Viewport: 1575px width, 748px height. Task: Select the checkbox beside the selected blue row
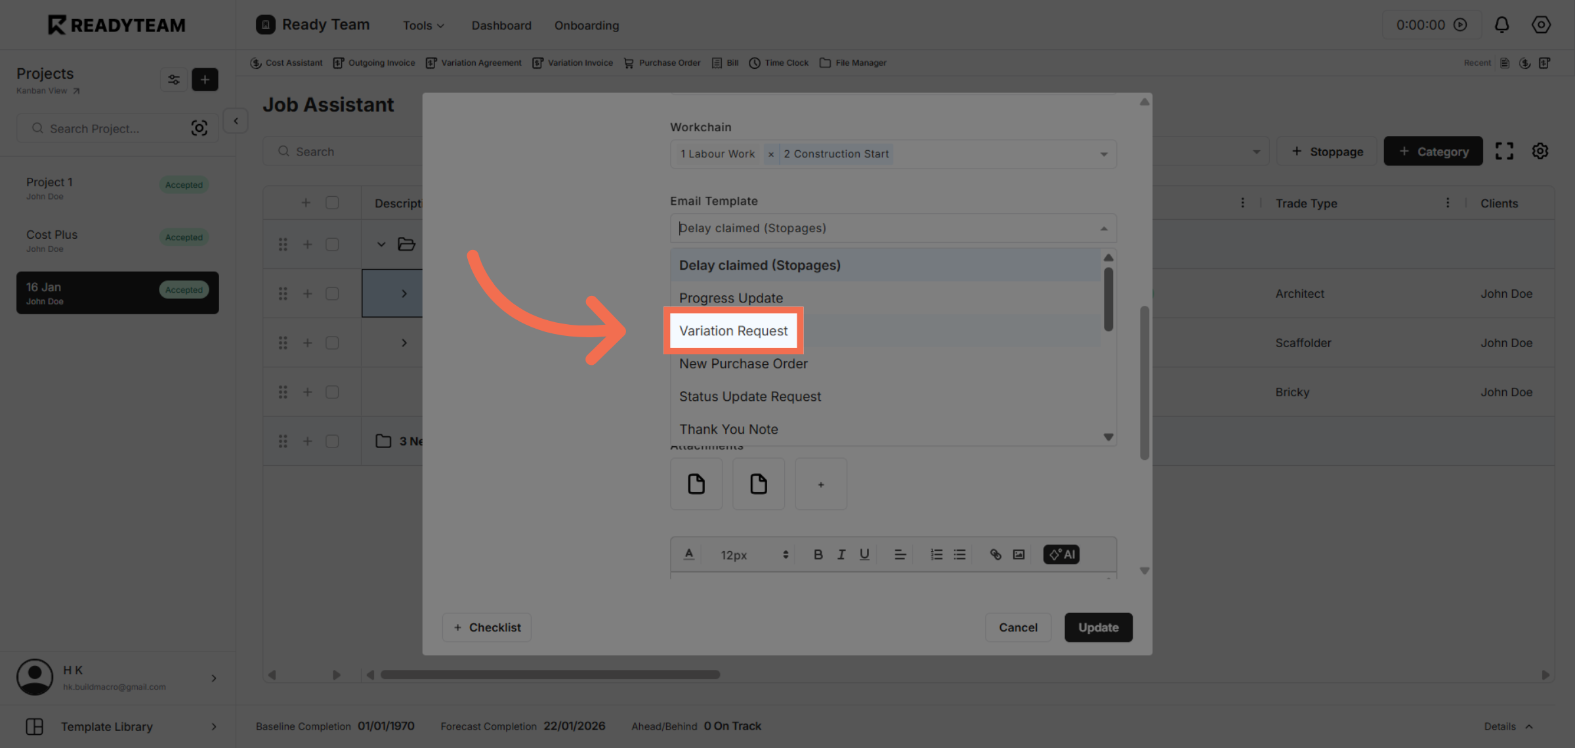point(332,293)
